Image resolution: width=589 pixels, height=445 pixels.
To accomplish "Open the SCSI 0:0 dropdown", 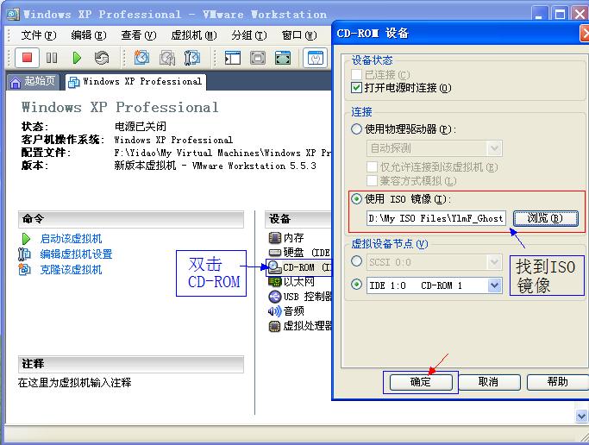I will pyautogui.click(x=435, y=262).
